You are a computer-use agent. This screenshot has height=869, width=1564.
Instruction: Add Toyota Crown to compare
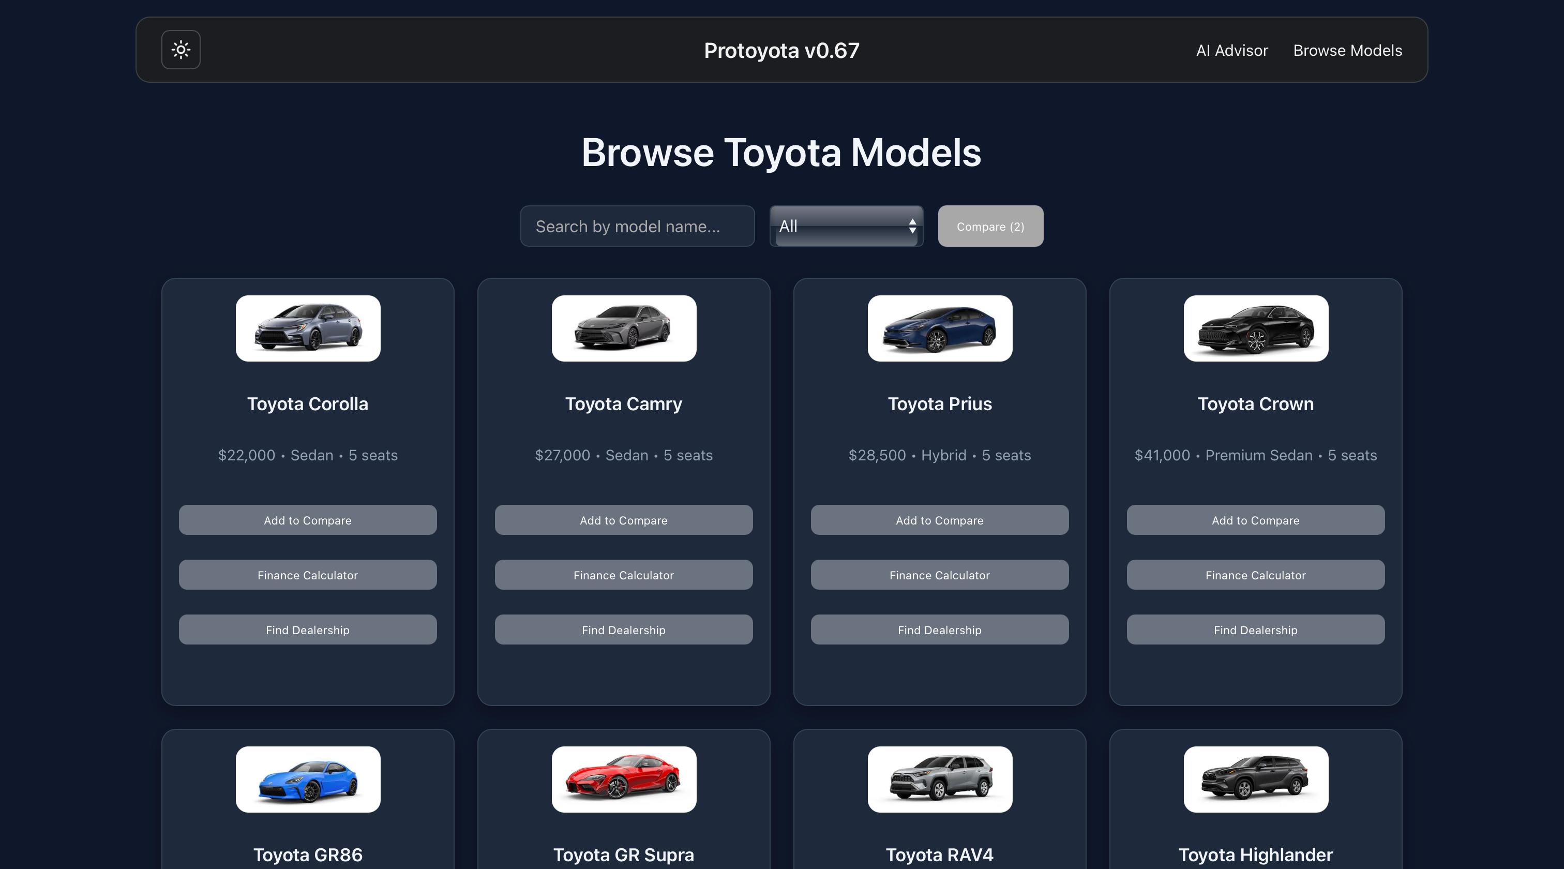(1255, 520)
